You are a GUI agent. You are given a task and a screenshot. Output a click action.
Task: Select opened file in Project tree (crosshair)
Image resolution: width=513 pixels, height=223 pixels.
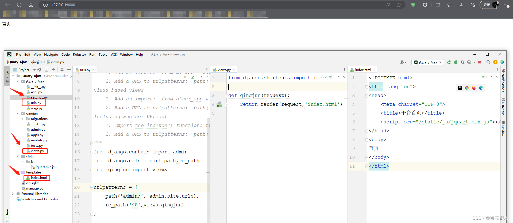[x=39, y=70]
